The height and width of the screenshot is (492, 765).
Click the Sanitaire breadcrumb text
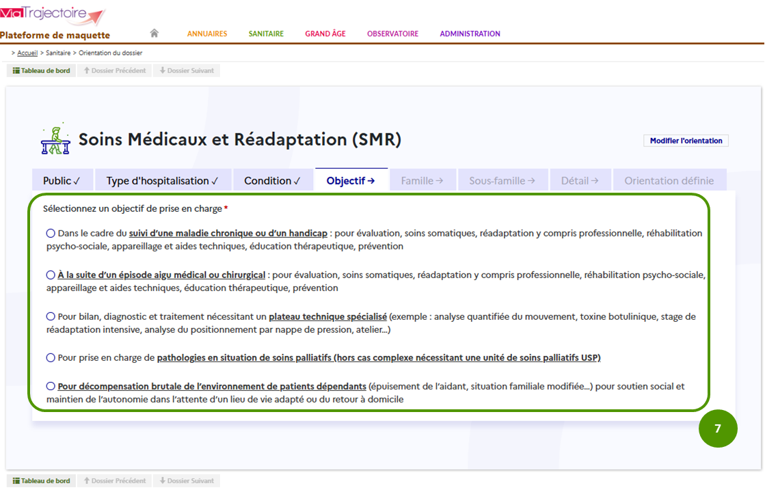58,53
